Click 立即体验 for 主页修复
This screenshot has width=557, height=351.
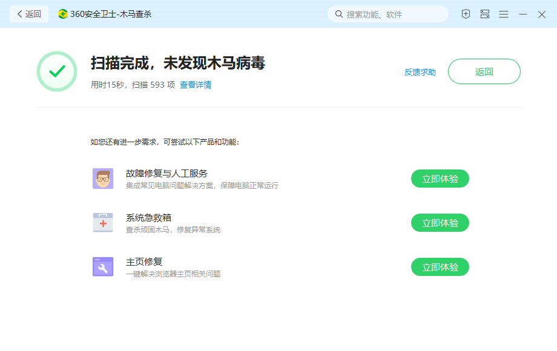click(x=440, y=267)
